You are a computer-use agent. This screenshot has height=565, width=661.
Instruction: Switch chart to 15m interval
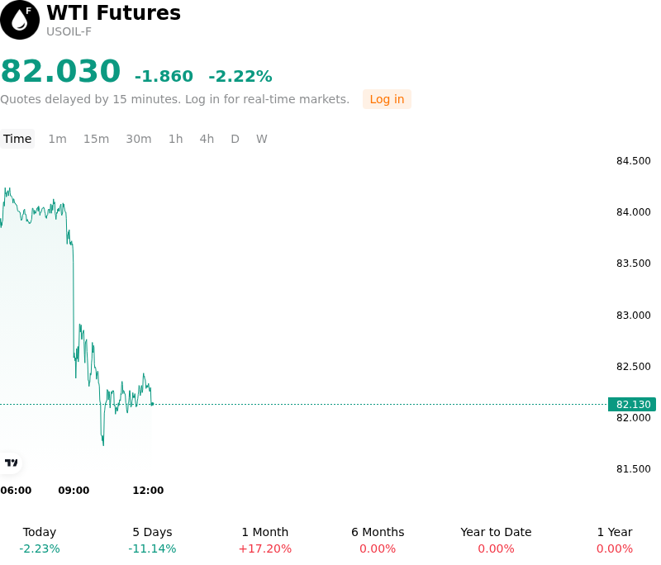pyautogui.click(x=96, y=139)
